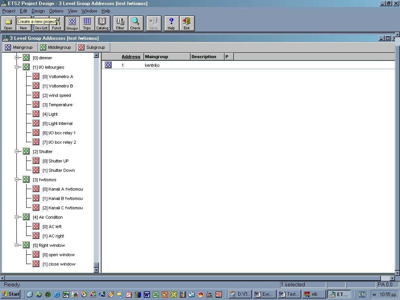
Task: Select the [2] wind speed subgroup icon
Action: click(x=36, y=95)
